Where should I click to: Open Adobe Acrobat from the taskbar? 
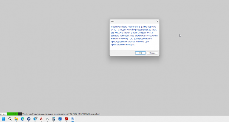[x=66, y=119]
